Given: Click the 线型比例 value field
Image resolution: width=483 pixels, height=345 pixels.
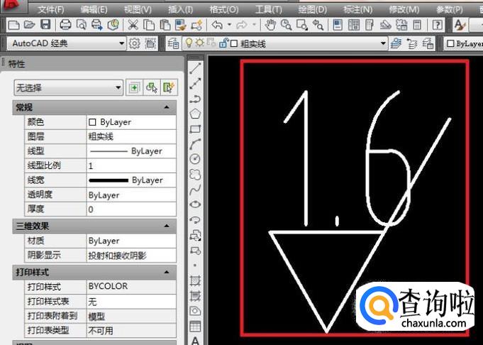Looking at the screenshot, I should 131,165.
